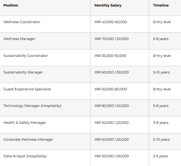Click the INR 70,000-1,20,000 salary cell

(111, 39)
